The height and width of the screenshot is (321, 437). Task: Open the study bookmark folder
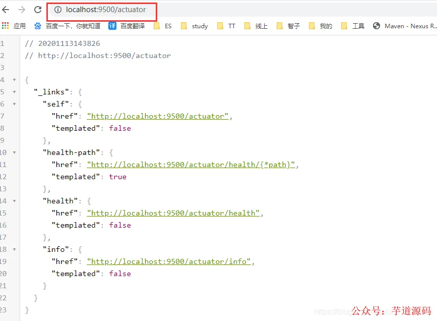[x=195, y=26]
